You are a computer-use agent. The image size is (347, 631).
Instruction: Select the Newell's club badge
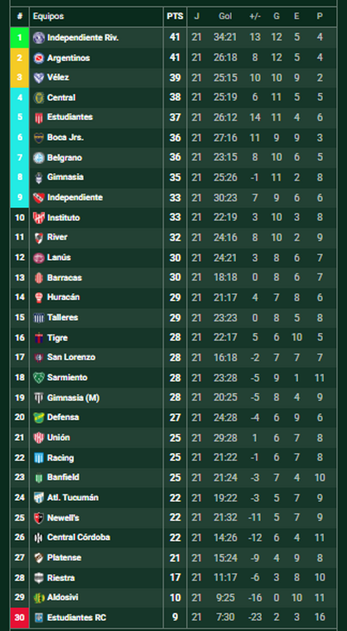pos(38,517)
